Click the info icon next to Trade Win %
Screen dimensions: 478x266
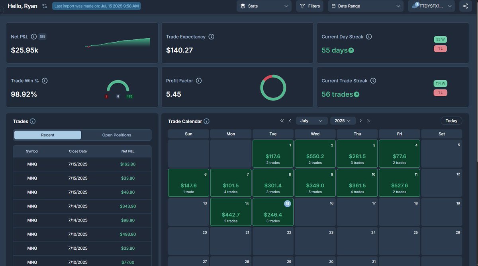45,81
